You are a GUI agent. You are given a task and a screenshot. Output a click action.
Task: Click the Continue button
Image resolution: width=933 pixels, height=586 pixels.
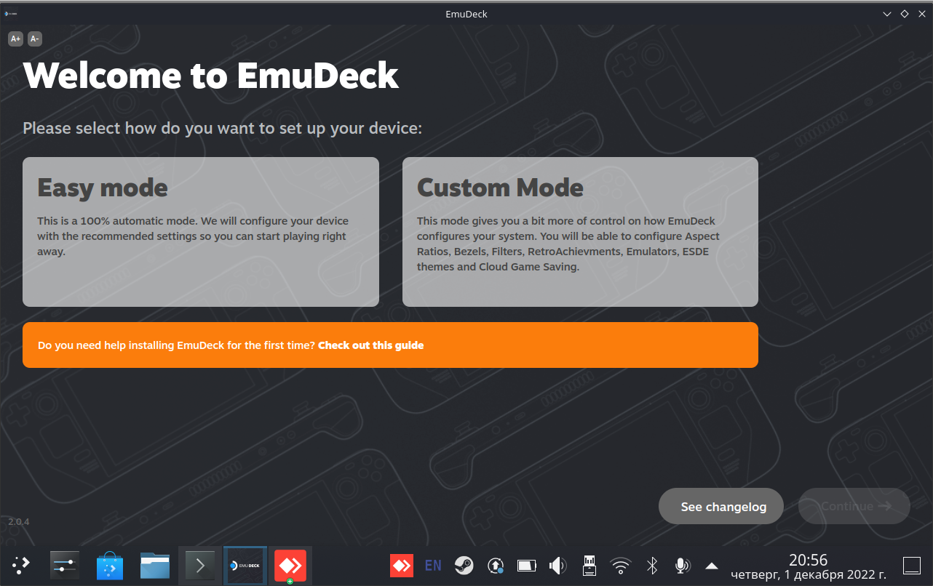pos(854,506)
